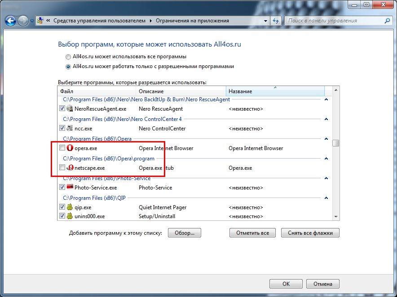Go to 'Средства управления пользователем' breadcrumb
397x297 pixels.
(100, 21)
